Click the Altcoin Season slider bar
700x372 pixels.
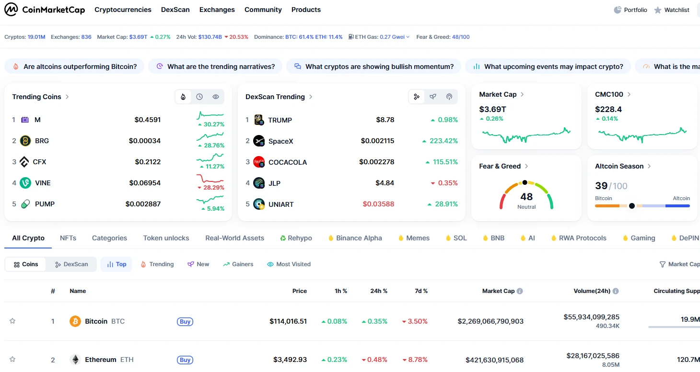pyautogui.click(x=642, y=206)
